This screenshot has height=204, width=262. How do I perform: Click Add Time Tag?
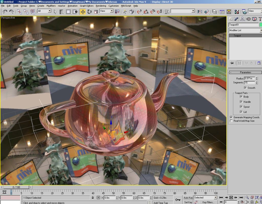coord(161,203)
